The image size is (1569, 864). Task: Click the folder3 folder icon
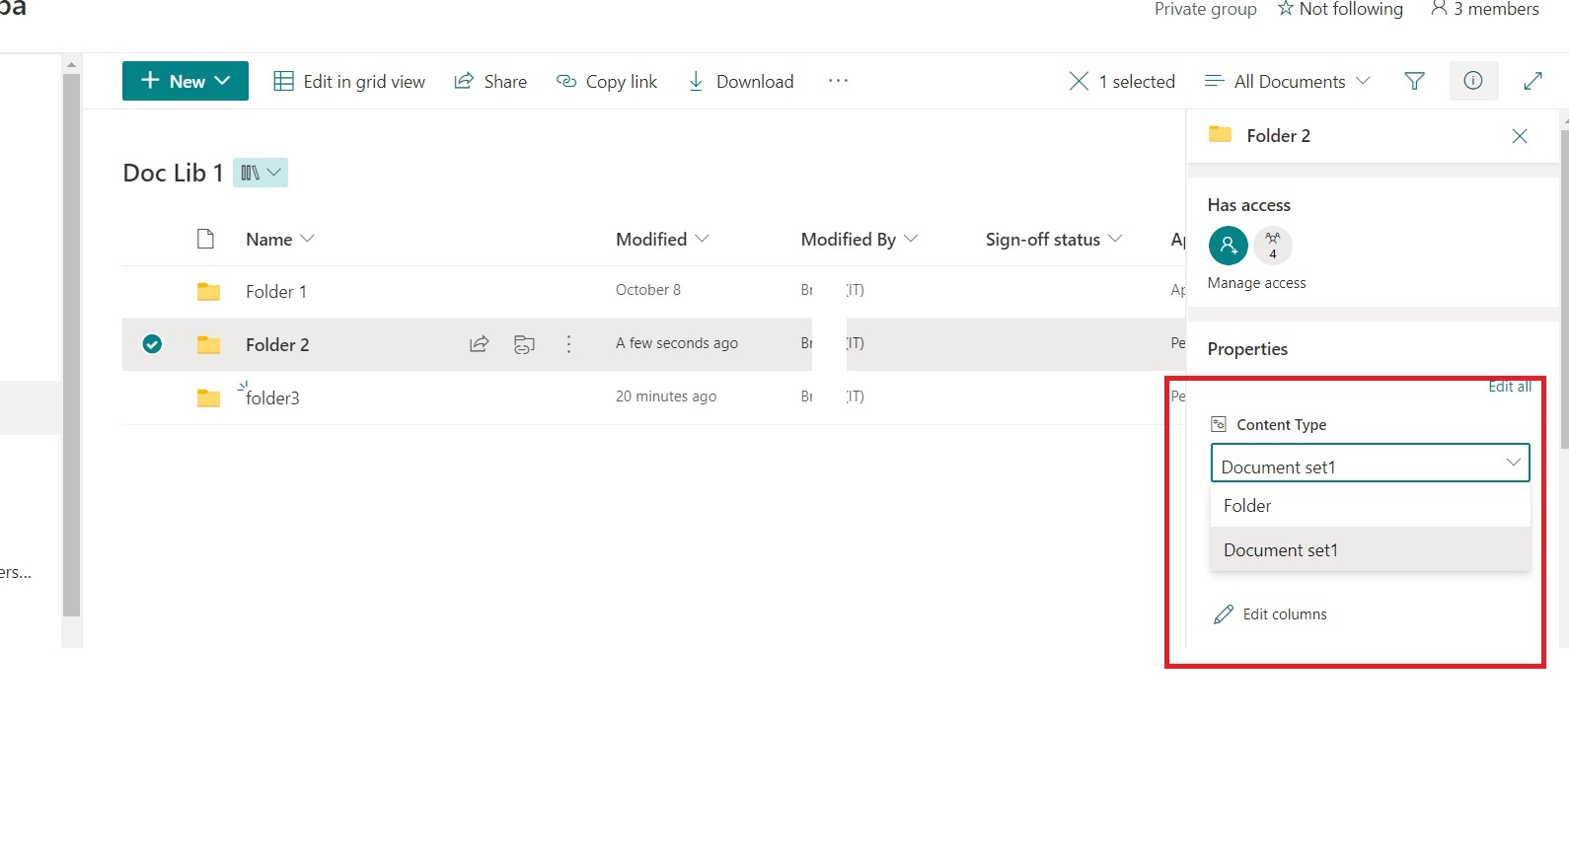(x=208, y=397)
